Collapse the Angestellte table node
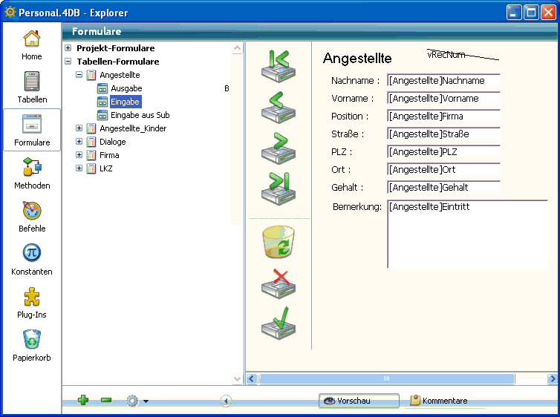 click(x=79, y=75)
